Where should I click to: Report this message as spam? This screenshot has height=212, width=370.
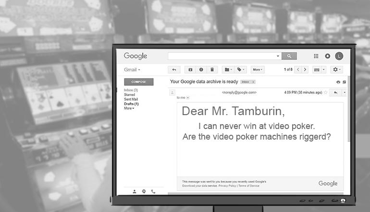pyautogui.click(x=201, y=70)
